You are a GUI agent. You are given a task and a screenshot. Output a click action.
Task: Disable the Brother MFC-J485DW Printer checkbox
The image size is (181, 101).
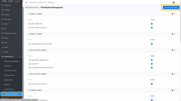point(152,60)
